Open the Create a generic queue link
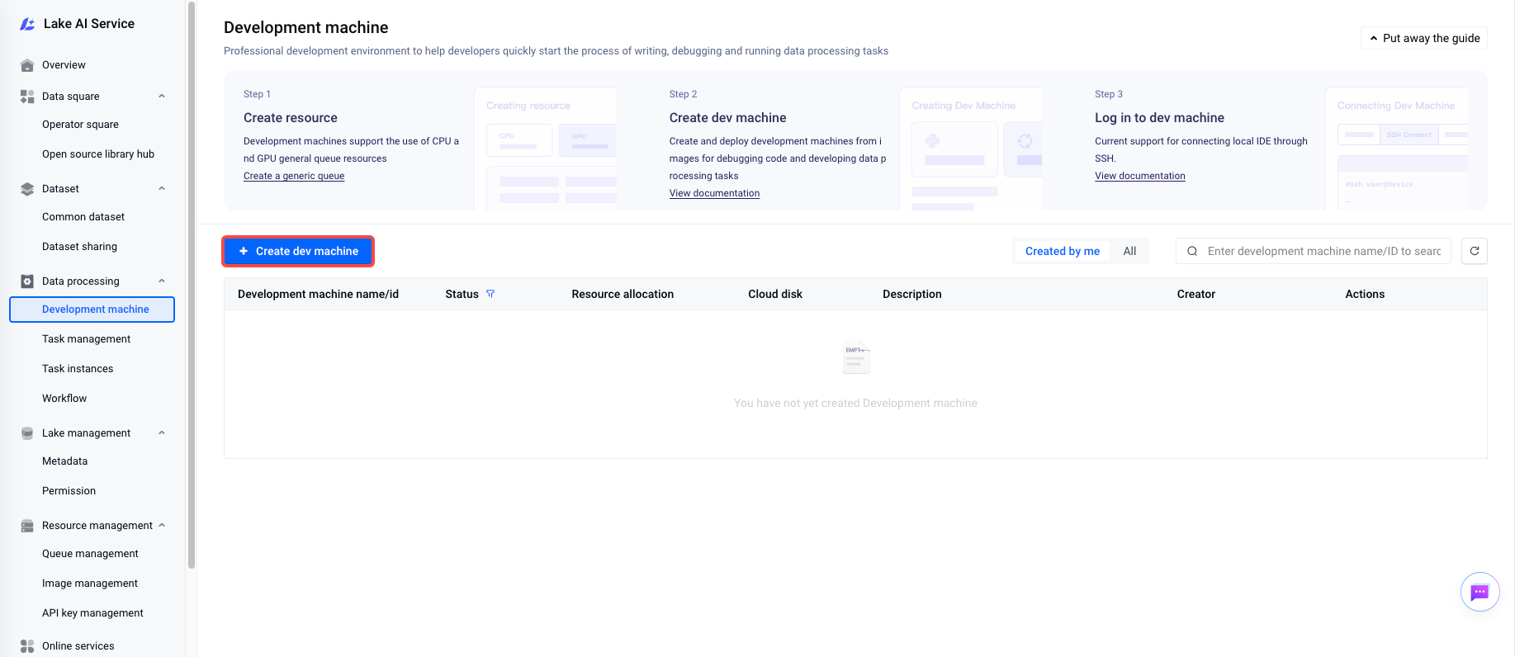Screen dimensions: 1515x657 (x=294, y=176)
